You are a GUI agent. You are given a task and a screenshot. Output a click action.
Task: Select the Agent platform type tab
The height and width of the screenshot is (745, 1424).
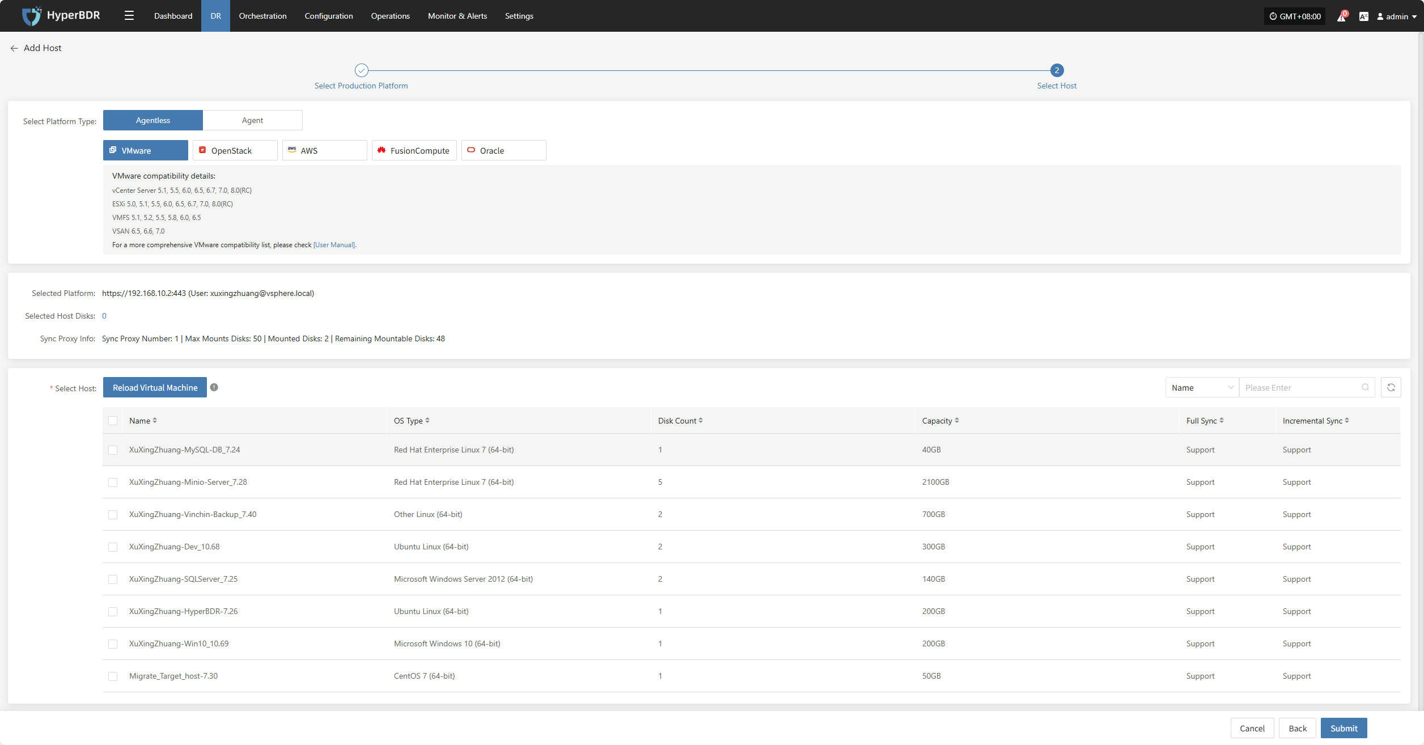252,120
